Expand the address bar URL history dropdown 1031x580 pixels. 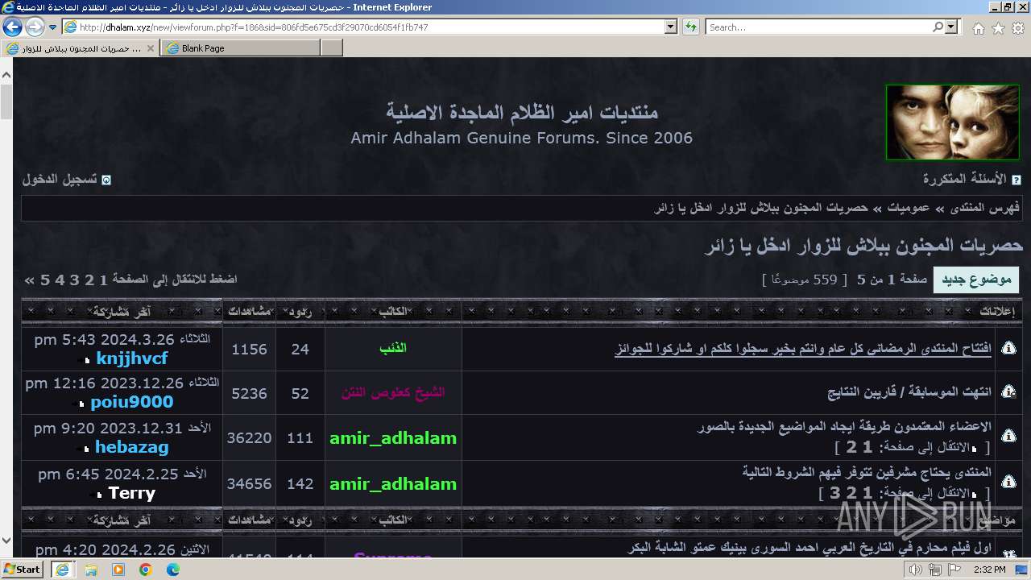[671, 27]
